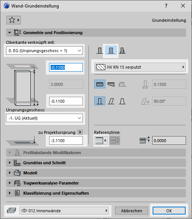Click the zu Projektursprung value field

click(66, 141)
